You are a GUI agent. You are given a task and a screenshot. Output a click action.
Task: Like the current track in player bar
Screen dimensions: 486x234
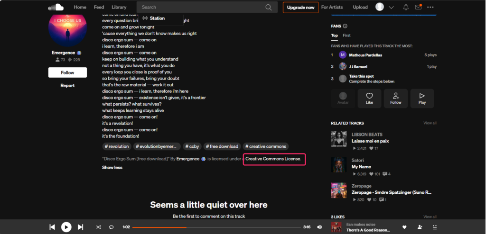[x=404, y=227]
